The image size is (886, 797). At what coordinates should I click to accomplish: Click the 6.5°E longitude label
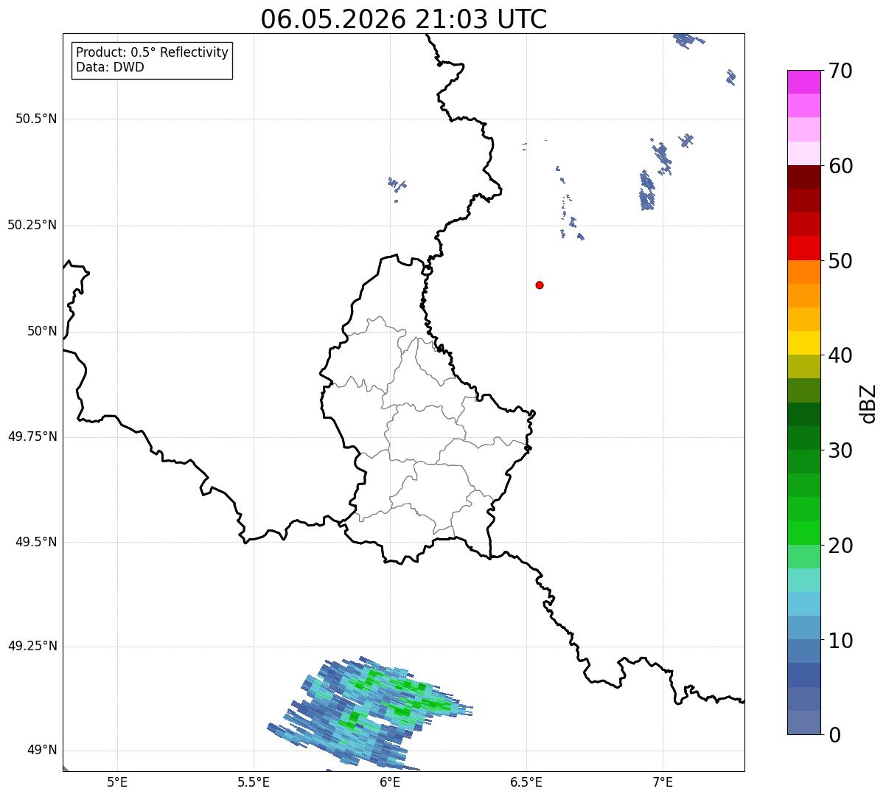[526, 782]
